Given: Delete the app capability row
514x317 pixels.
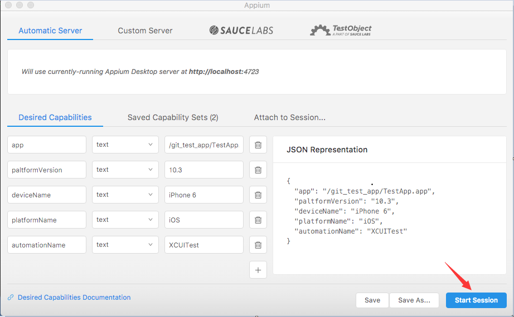Looking at the screenshot, I should tap(258, 145).
